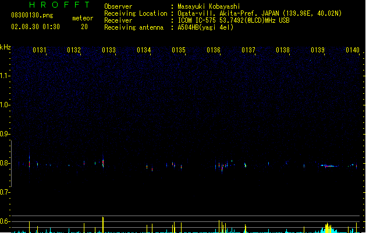Click the 0.8 kHz axis label
Screen dimensions: 366x233
tap(5, 163)
